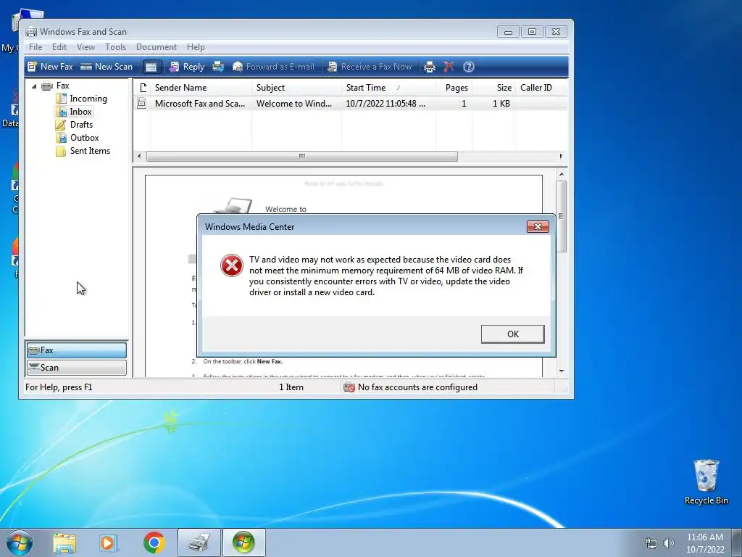Image resolution: width=742 pixels, height=557 pixels.
Task: Click the New Fax toolbar button
Action: [x=50, y=67]
